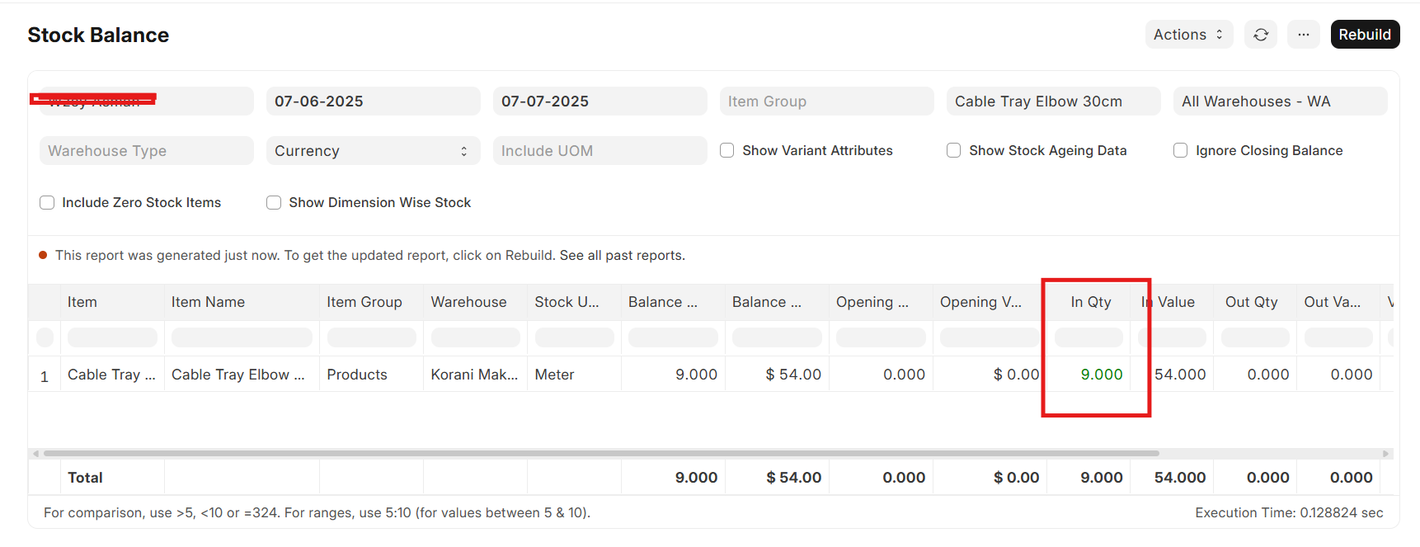Viewport: 1420px width, 547px height.
Task: Click the Warehouse column filter box
Action: 476,337
